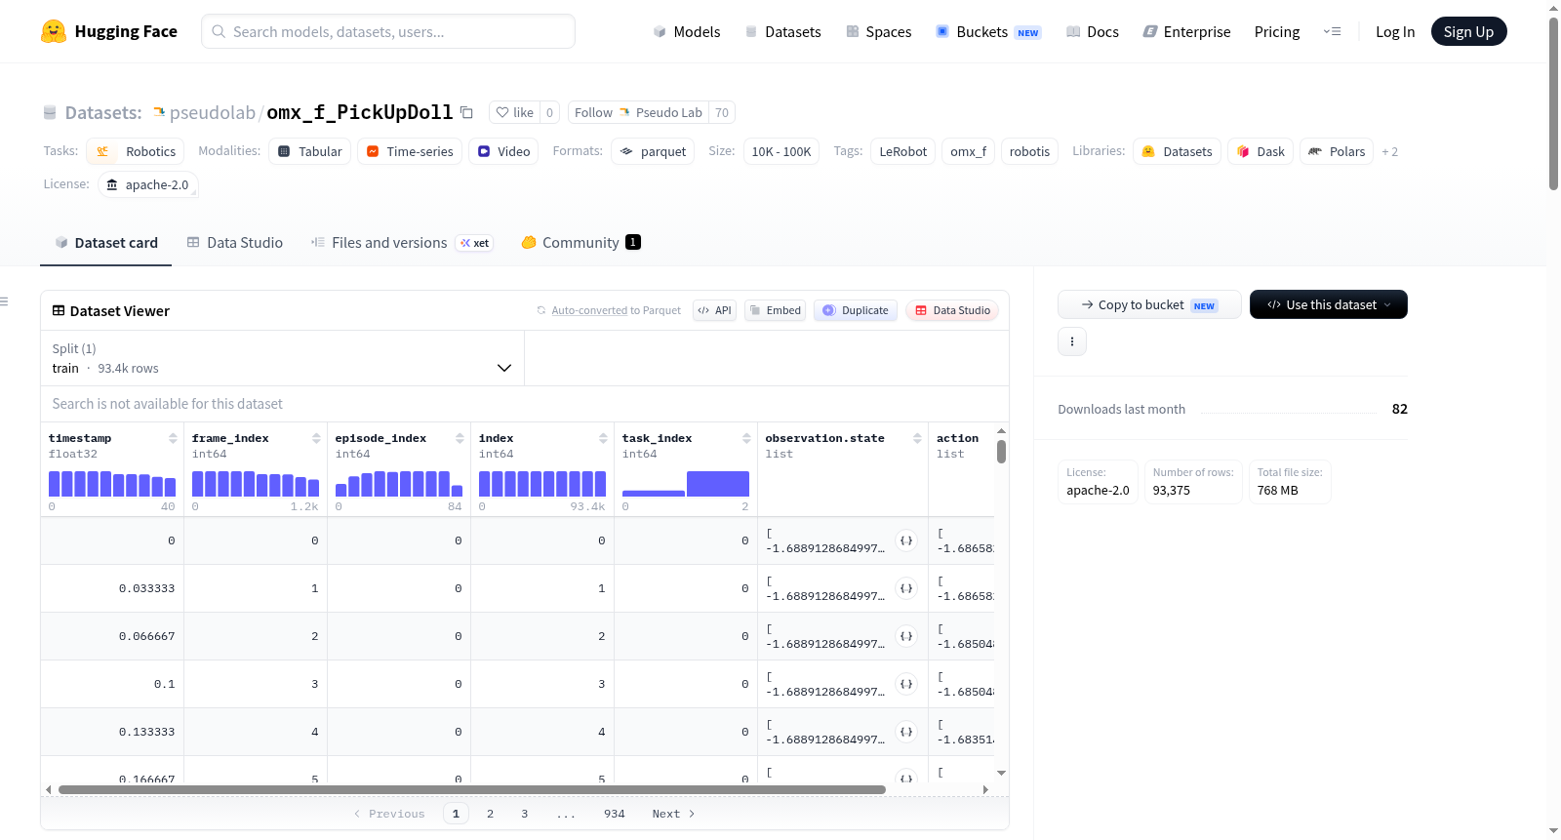Open the apache-2.0 license tag
1561x840 pixels.
coord(148,184)
